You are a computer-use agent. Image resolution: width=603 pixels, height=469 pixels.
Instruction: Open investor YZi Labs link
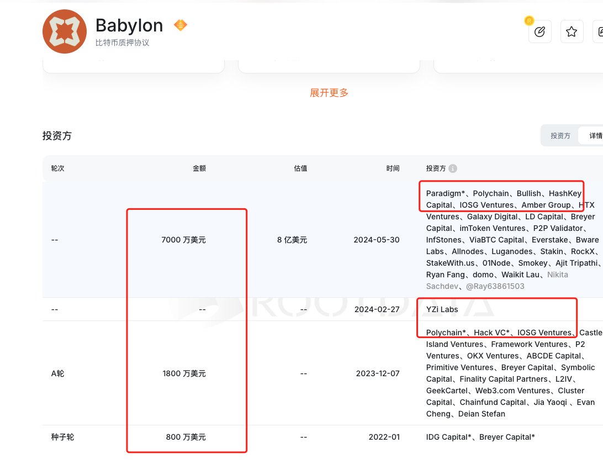point(442,309)
